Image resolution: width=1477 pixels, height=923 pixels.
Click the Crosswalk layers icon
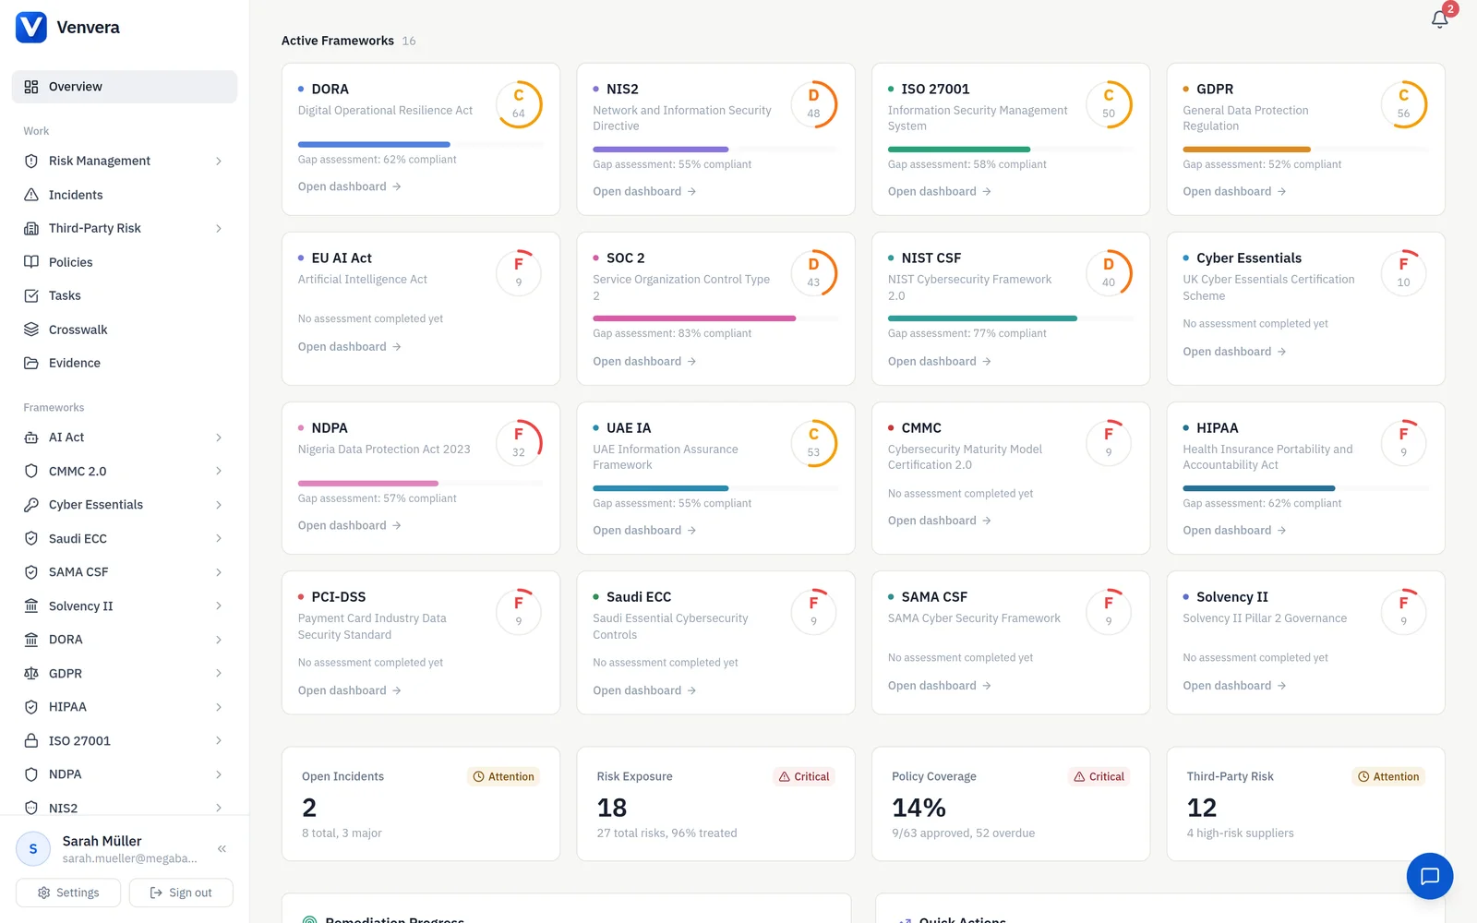click(31, 330)
